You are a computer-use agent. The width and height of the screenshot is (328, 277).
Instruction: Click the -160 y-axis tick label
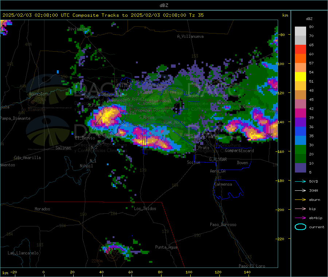(x=281, y=151)
